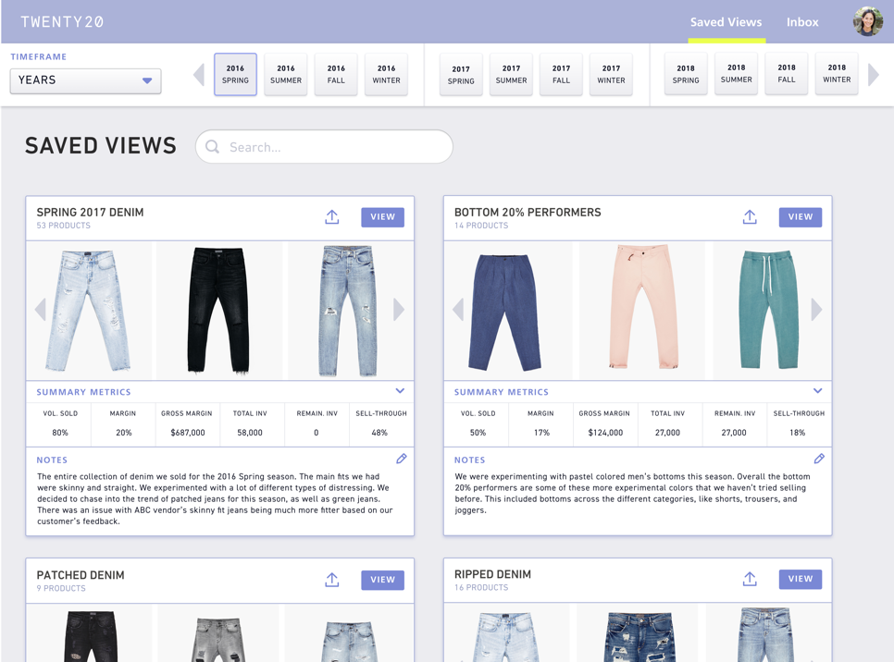Viewport: 894px width, 662px height.
Task: Select the 2017 Fall season
Action: click(561, 75)
